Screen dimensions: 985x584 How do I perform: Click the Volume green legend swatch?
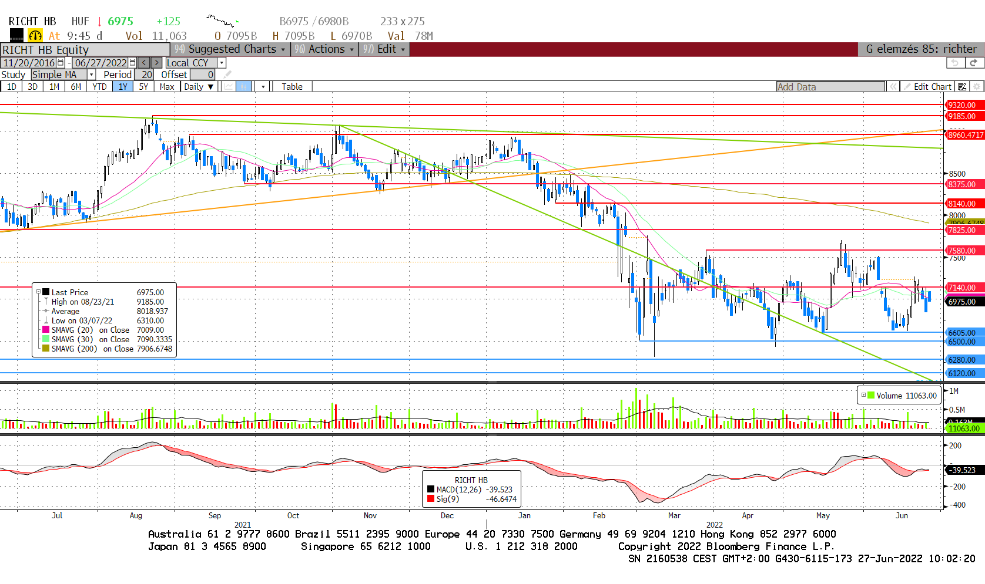(871, 396)
